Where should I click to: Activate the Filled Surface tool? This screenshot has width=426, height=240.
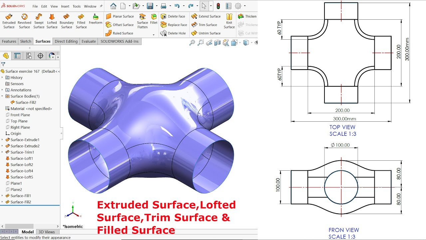tap(81, 21)
